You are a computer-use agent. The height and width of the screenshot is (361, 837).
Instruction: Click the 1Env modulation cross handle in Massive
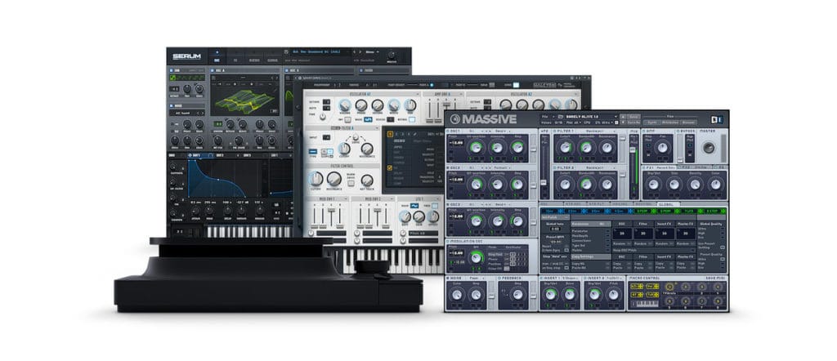tap(561, 212)
